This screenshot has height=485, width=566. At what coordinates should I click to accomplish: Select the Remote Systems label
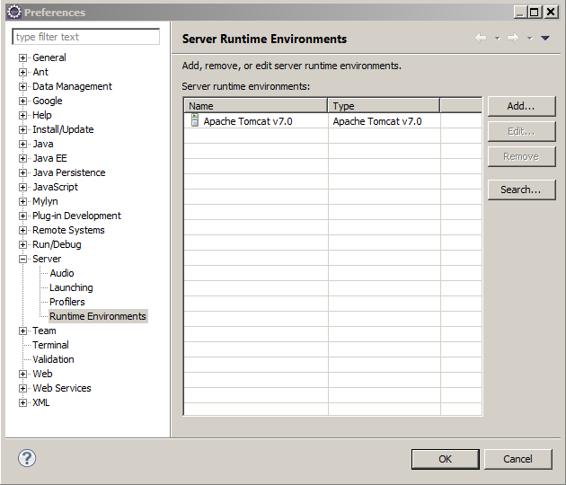point(68,230)
